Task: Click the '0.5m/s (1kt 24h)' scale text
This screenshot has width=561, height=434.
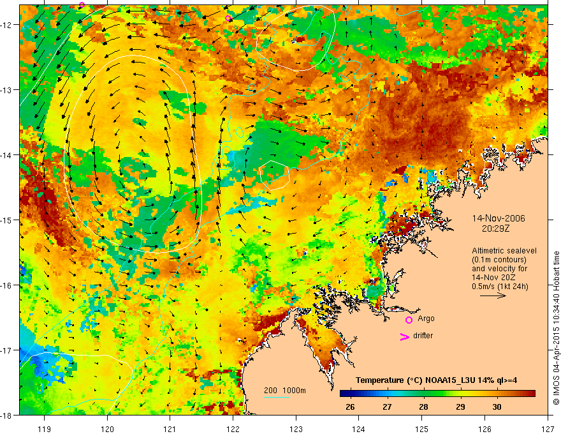Action: pyautogui.click(x=500, y=287)
